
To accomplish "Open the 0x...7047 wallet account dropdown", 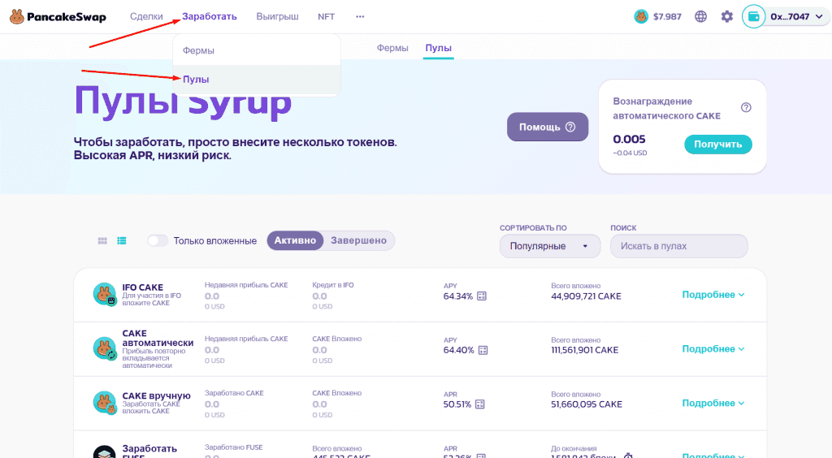I will [796, 16].
